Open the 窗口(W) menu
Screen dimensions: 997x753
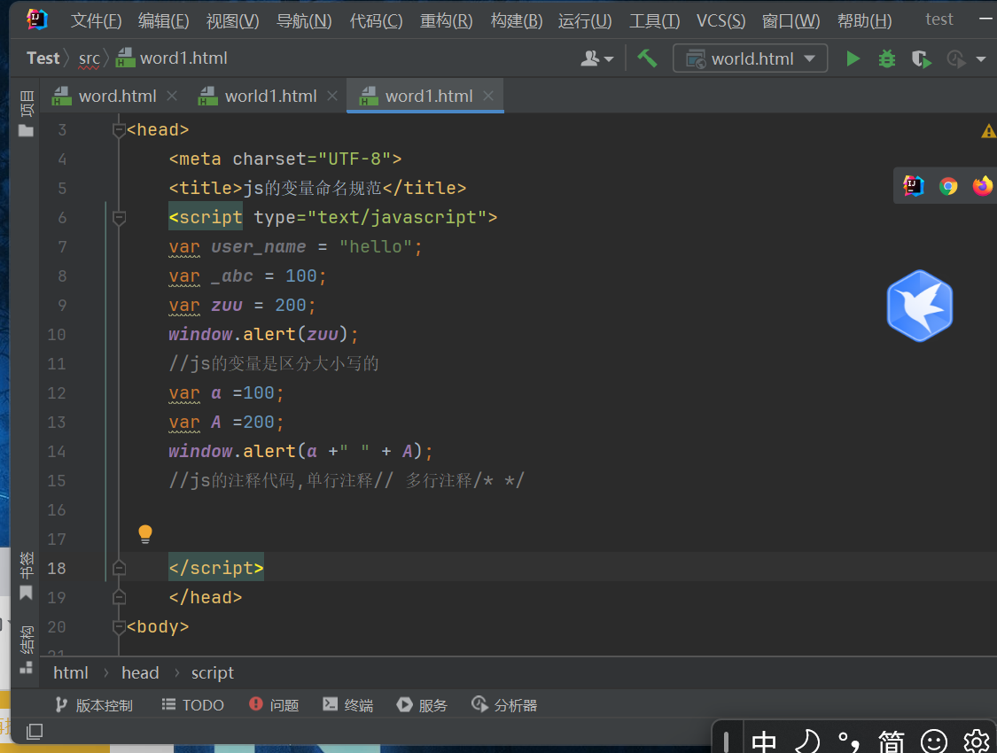click(791, 21)
